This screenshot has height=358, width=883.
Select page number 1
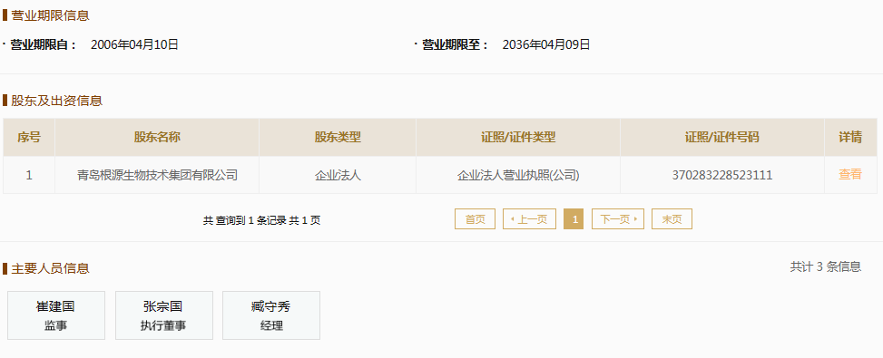[574, 219]
